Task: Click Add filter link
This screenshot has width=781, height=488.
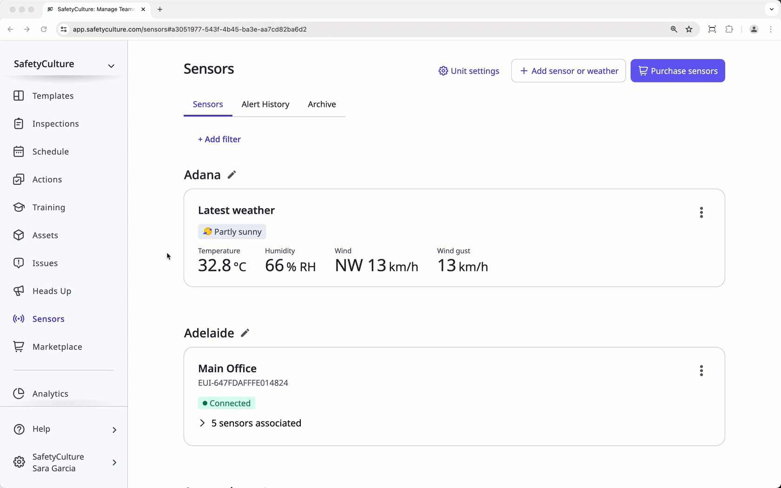Action: (219, 139)
